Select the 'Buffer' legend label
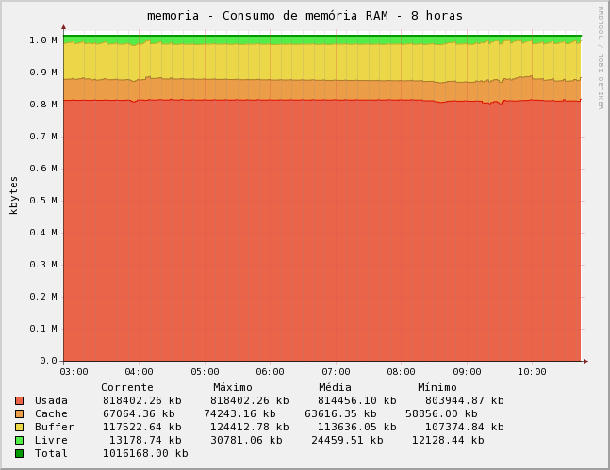610x470 pixels. pyautogui.click(x=55, y=428)
